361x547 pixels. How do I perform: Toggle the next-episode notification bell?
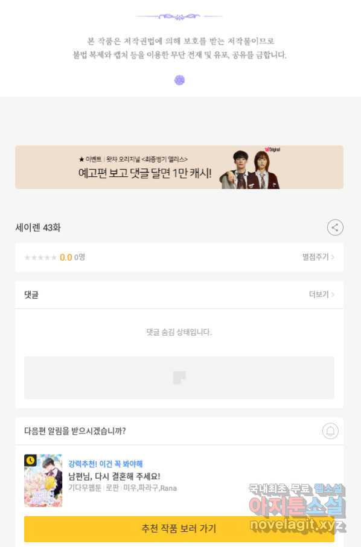tap(330, 431)
